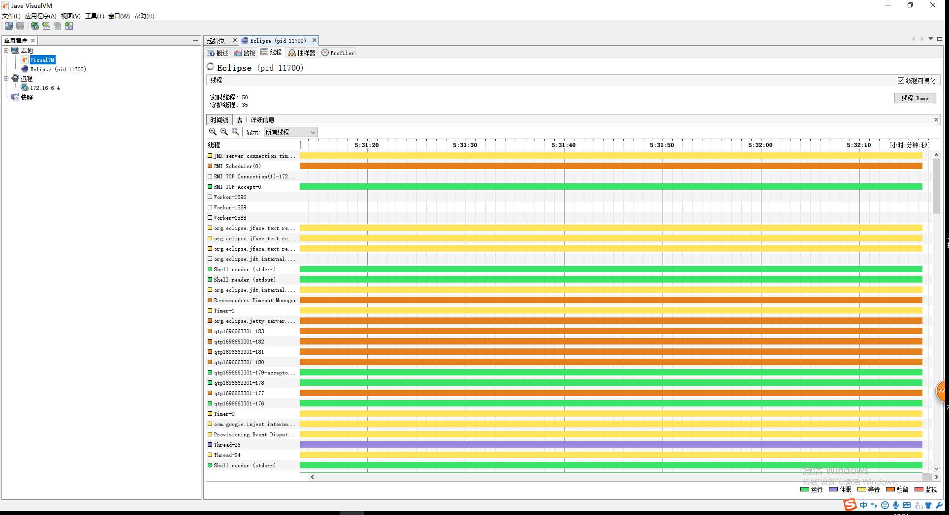This screenshot has width=949, height=515.
Task: Click the Load snapshot toolbar icon
Action: (9, 26)
